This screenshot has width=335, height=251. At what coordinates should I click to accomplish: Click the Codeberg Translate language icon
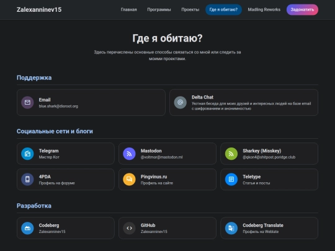coord(231,228)
